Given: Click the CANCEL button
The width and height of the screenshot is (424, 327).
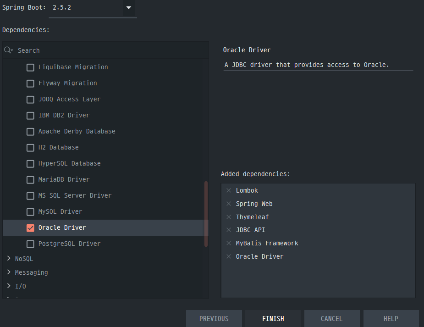Looking at the screenshot, I should point(332,319).
